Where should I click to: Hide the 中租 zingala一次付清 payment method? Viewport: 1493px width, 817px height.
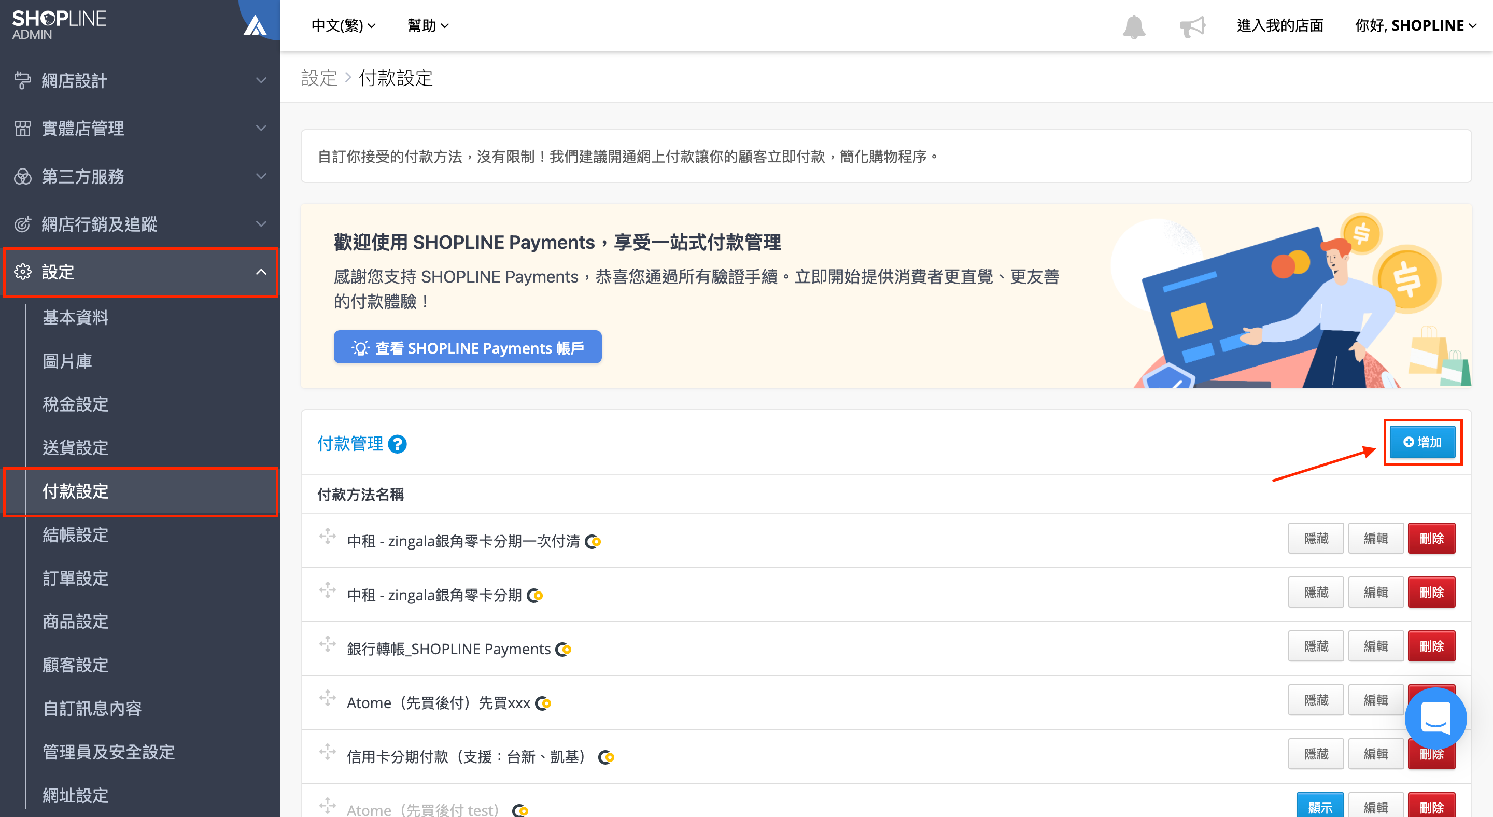[x=1316, y=538]
